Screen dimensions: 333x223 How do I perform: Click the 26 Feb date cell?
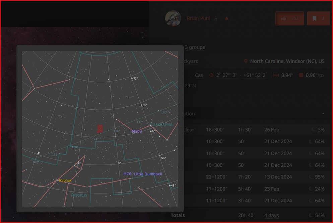pyautogui.click(x=272, y=130)
